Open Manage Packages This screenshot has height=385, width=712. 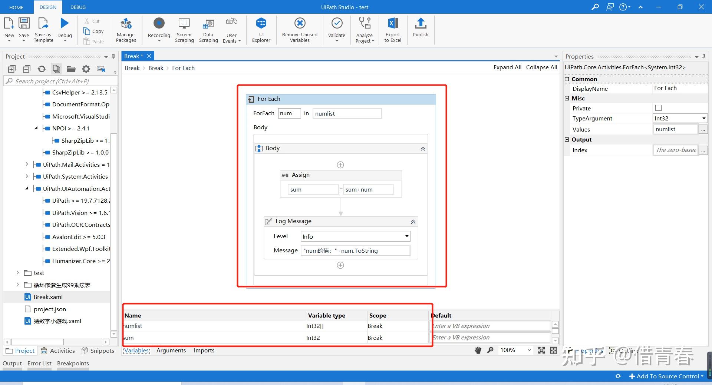[126, 30]
